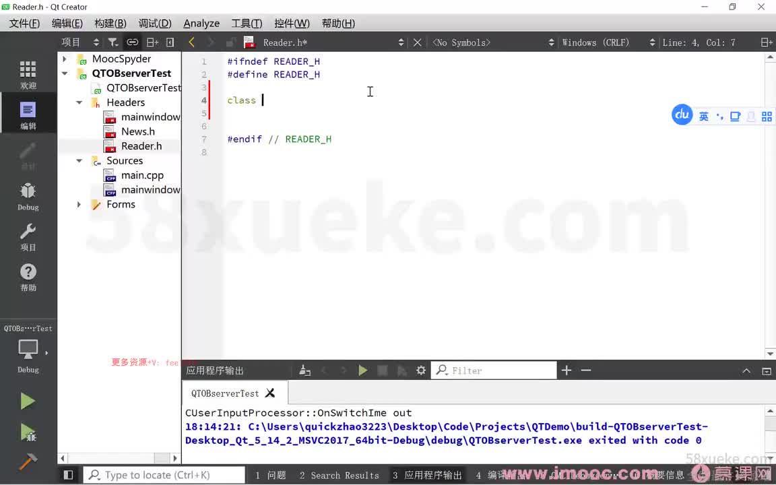Open the sidebar view selector 项目 dropdown

[x=80, y=42]
